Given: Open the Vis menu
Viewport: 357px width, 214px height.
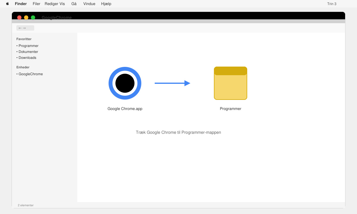Looking at the screenshot, I should [62, 4].
